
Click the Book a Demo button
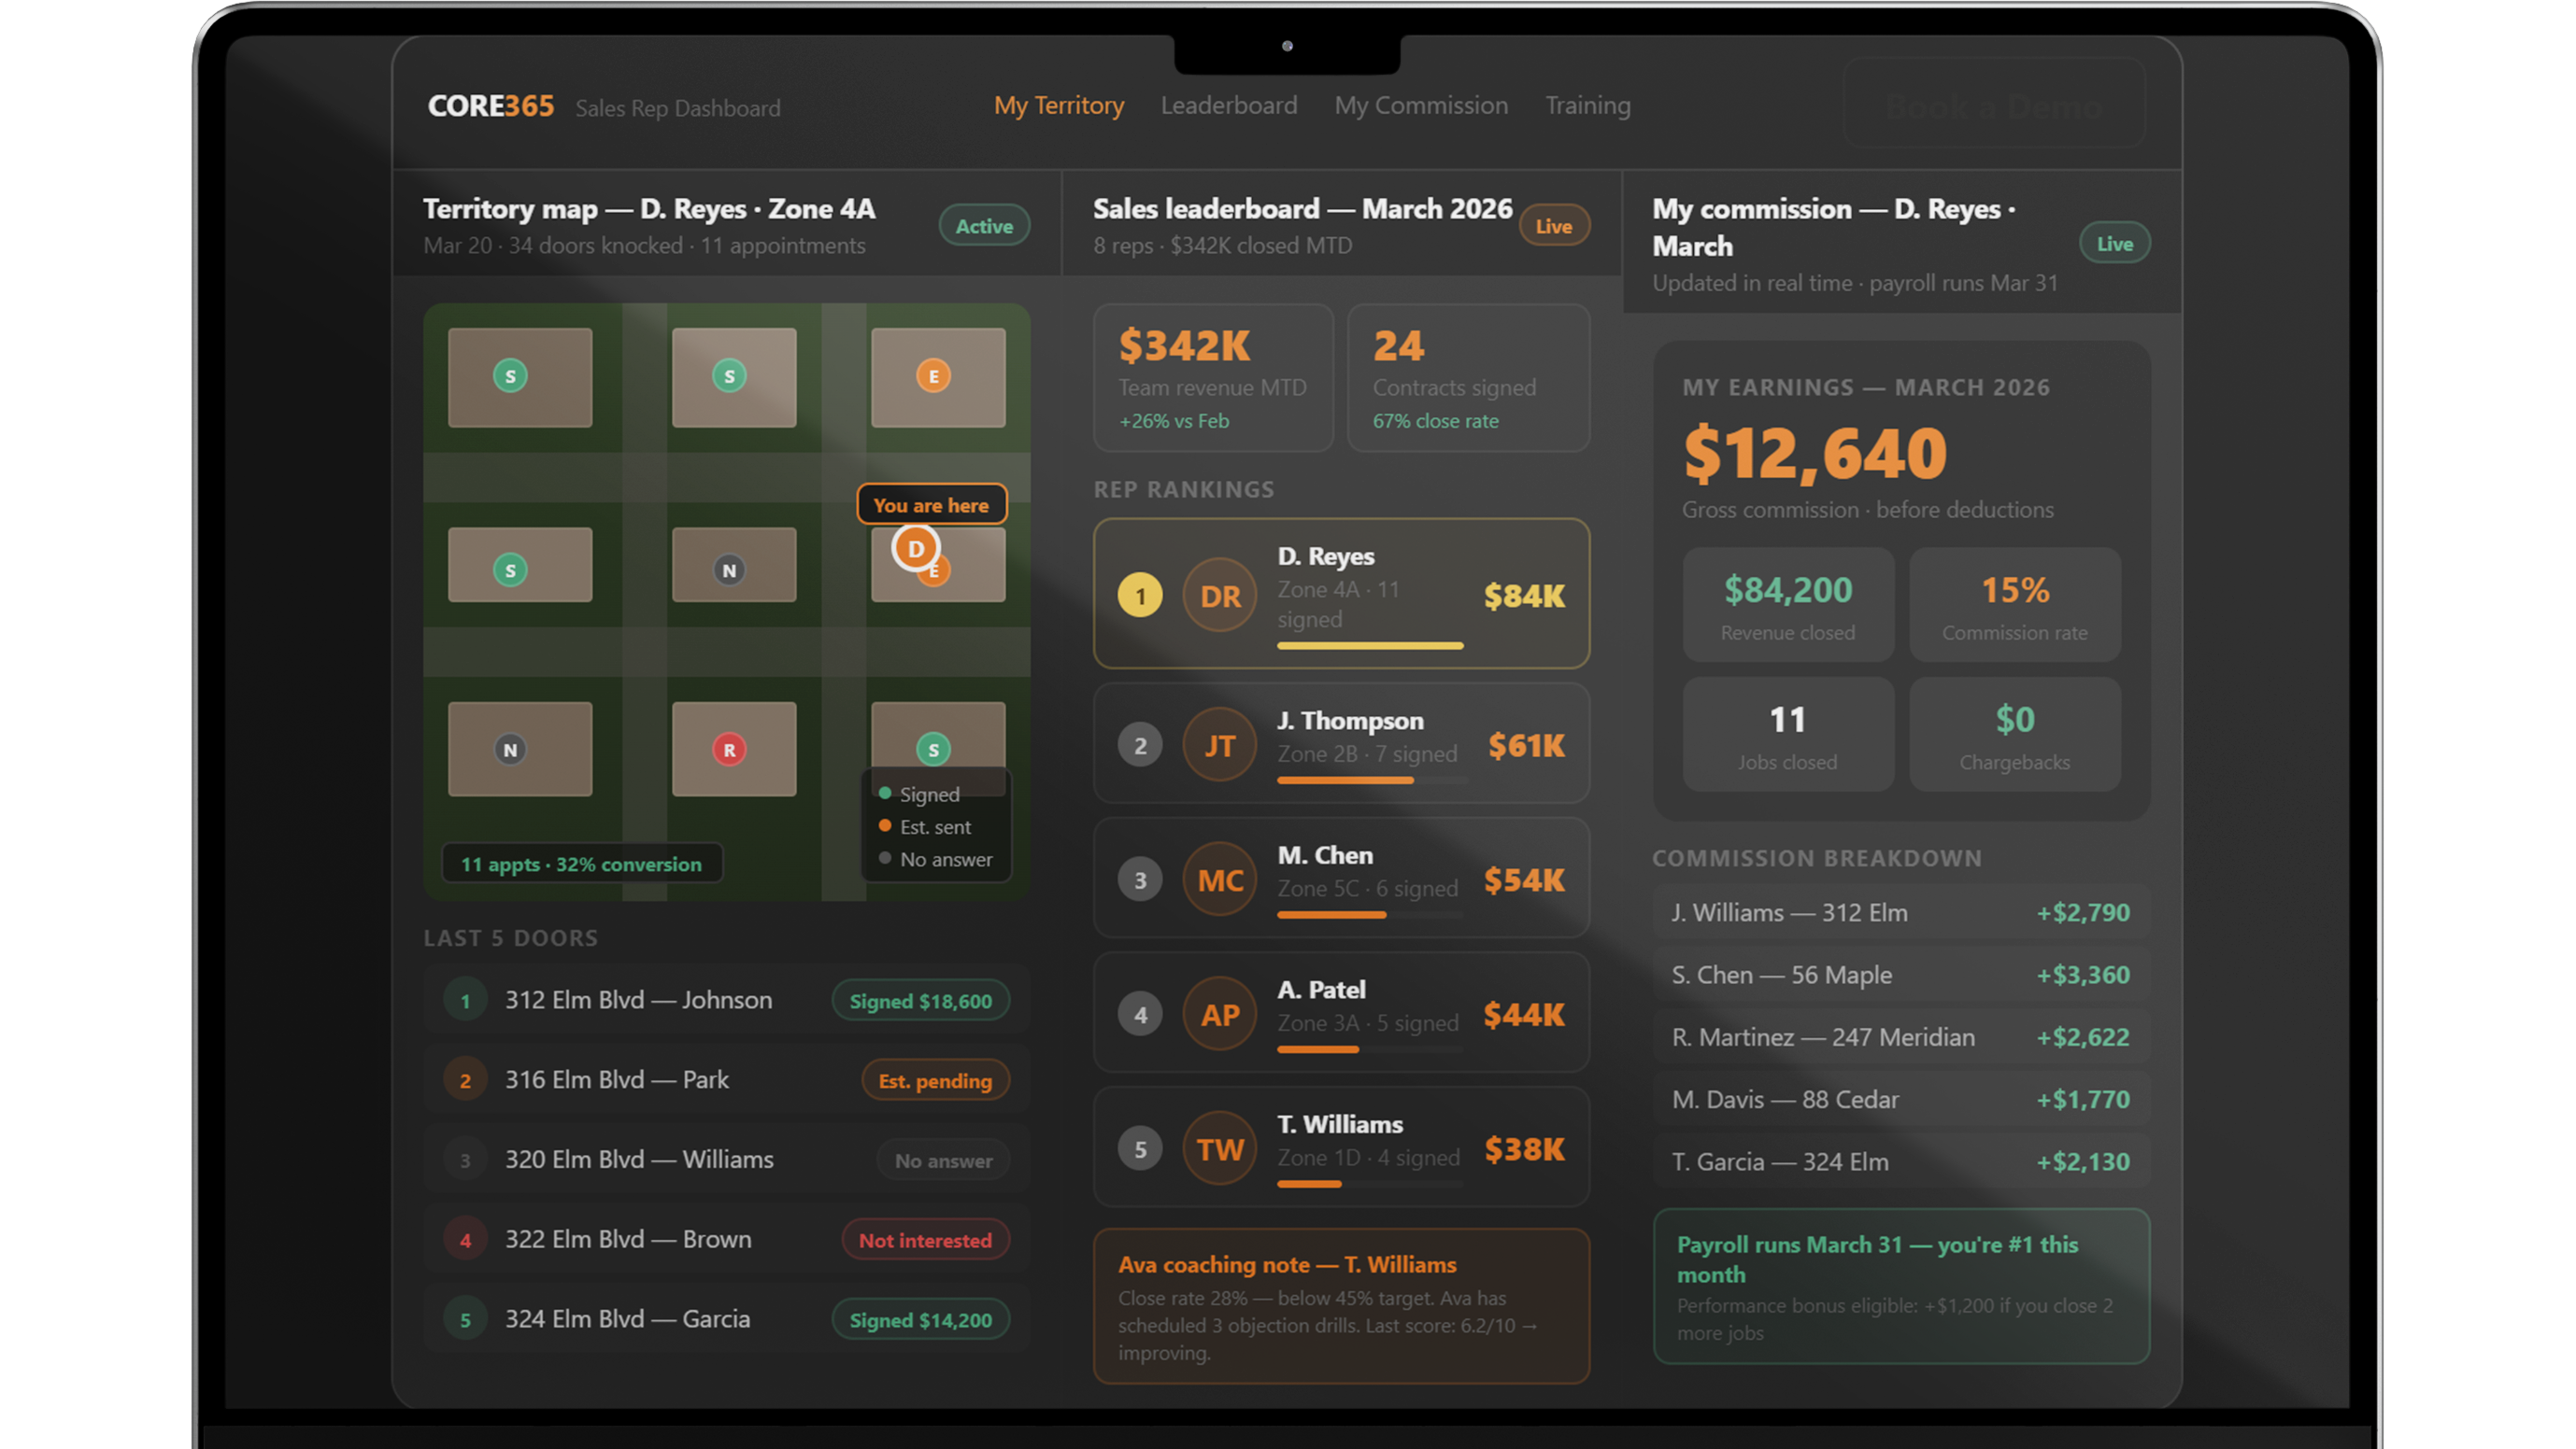(1994, 105)
